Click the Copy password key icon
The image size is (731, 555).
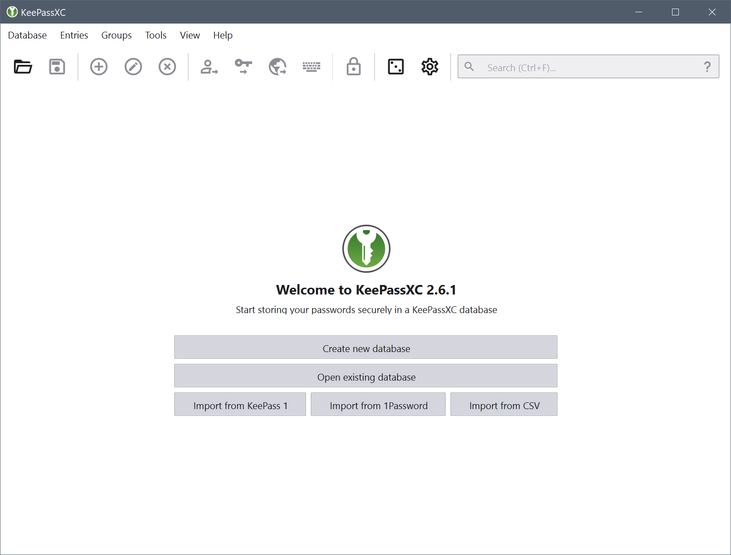click(244, 67)
